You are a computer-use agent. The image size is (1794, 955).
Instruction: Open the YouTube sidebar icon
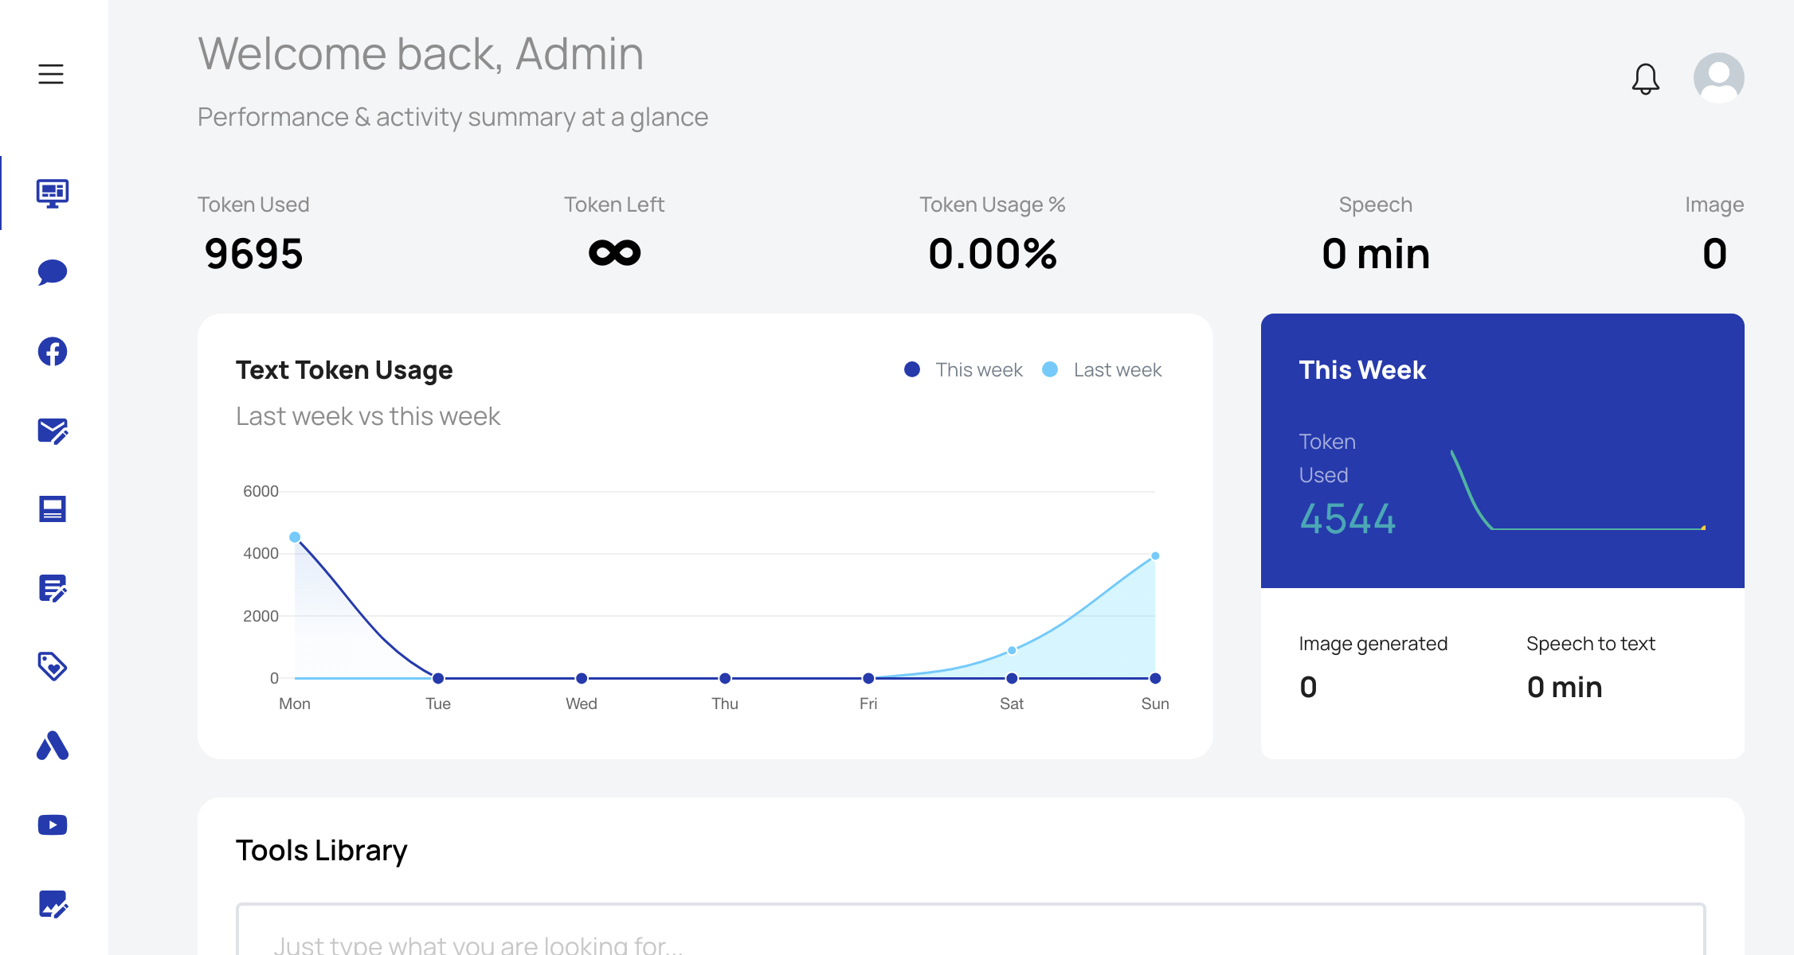coord(53,825)
